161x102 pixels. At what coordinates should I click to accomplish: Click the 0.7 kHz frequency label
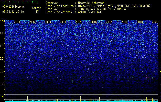coord(2,84)
